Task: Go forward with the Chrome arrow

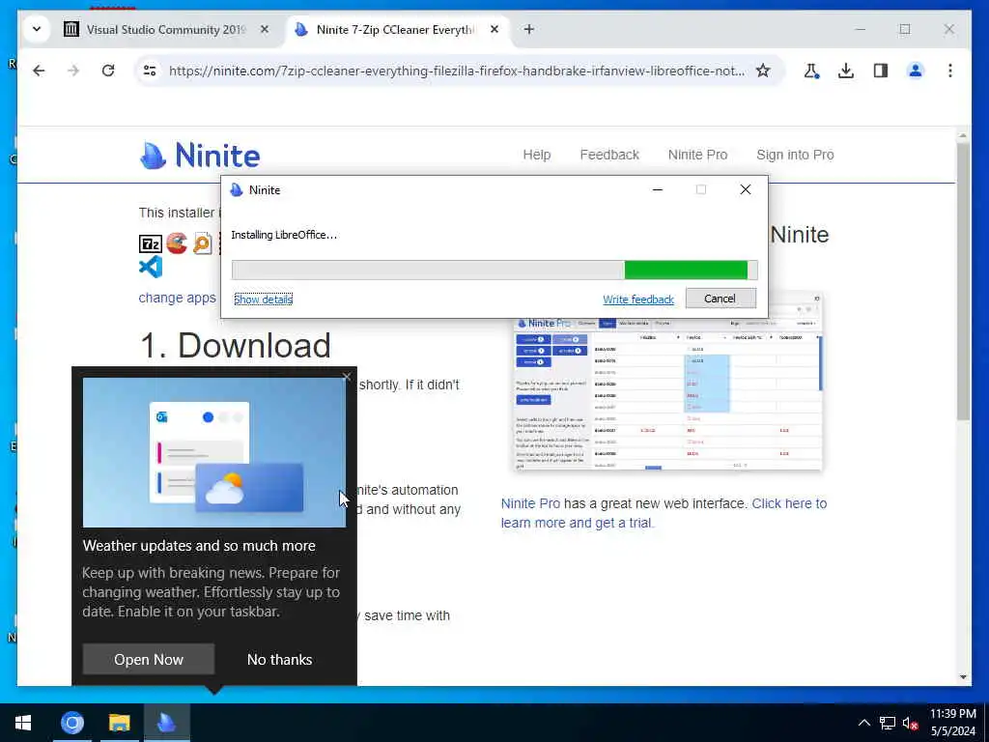Action: click(x=73, y=71)
